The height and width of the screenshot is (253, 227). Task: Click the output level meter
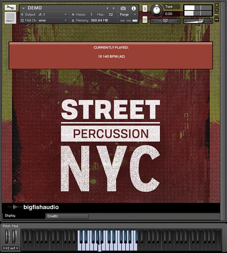(198, 10)
